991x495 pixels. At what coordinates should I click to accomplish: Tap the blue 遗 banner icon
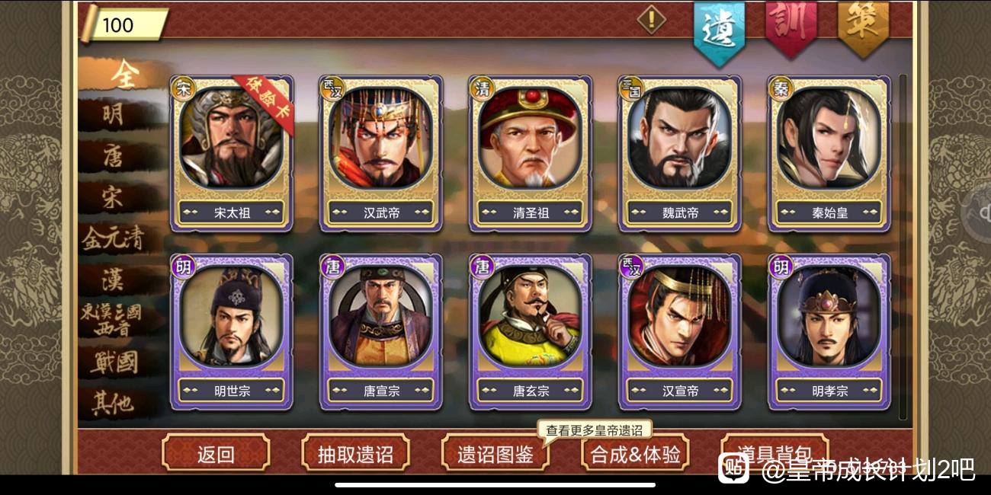point(719,32)
